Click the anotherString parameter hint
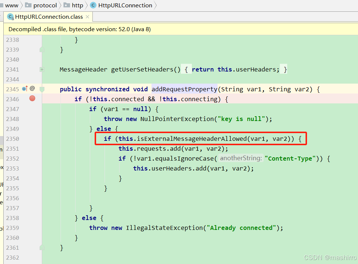 coord(241,158)
